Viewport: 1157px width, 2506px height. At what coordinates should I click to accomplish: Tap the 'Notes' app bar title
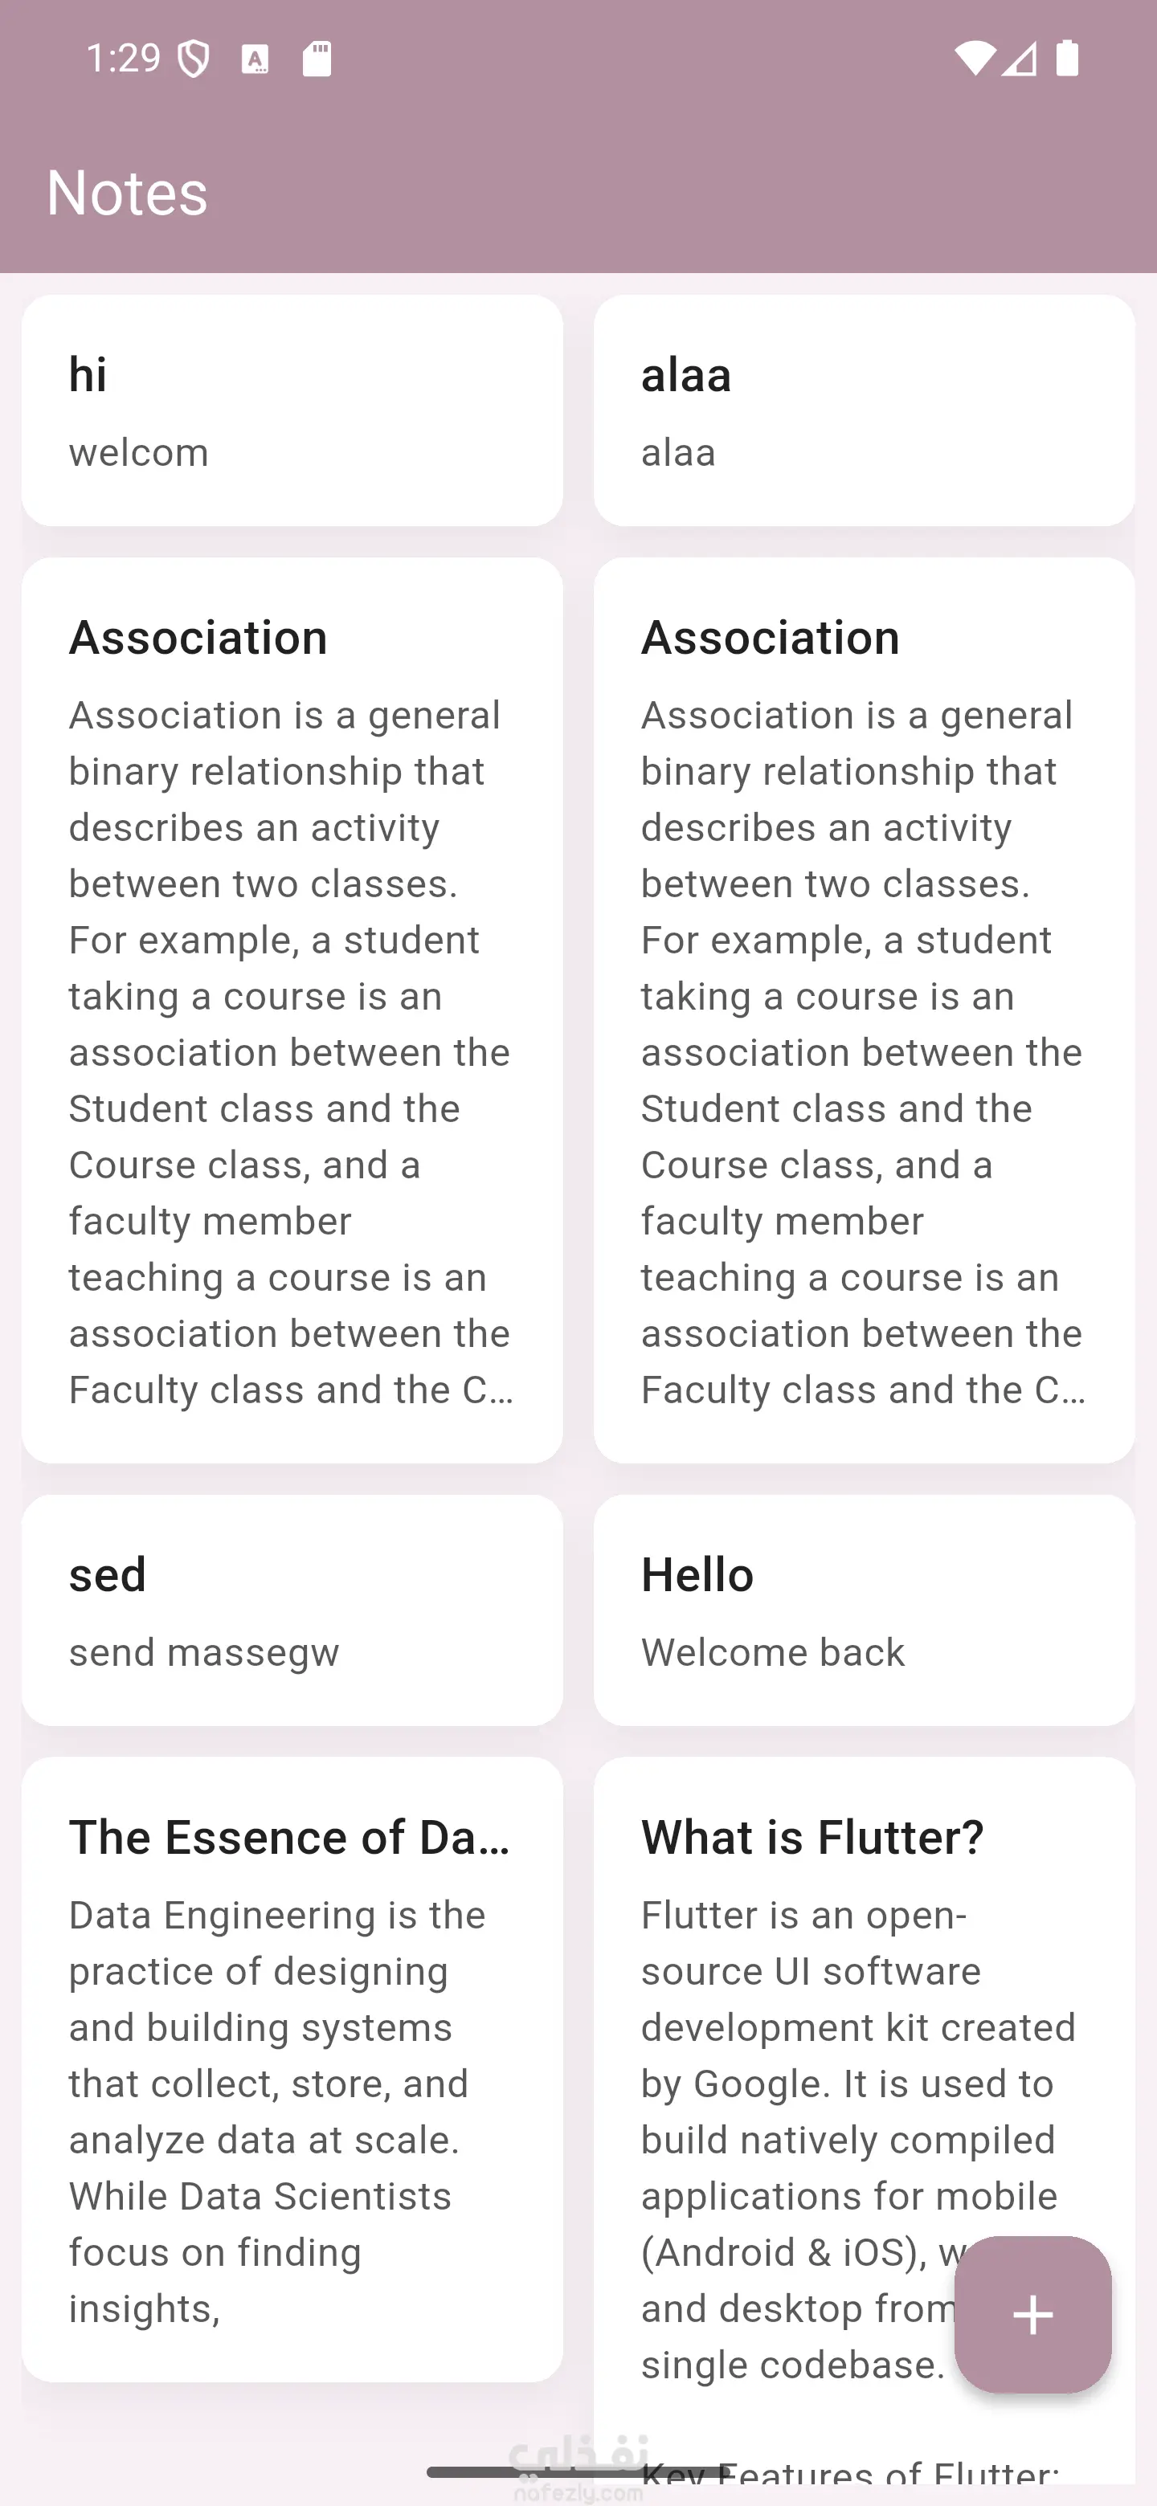(x=128, y=192)
